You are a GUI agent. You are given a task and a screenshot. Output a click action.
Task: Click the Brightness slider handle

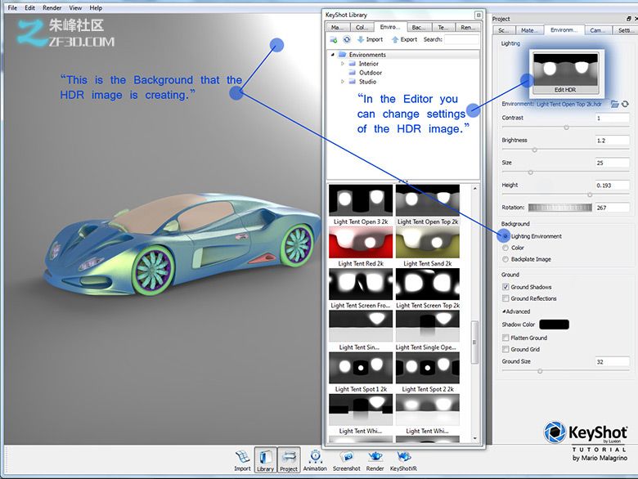tap(535, 150)
